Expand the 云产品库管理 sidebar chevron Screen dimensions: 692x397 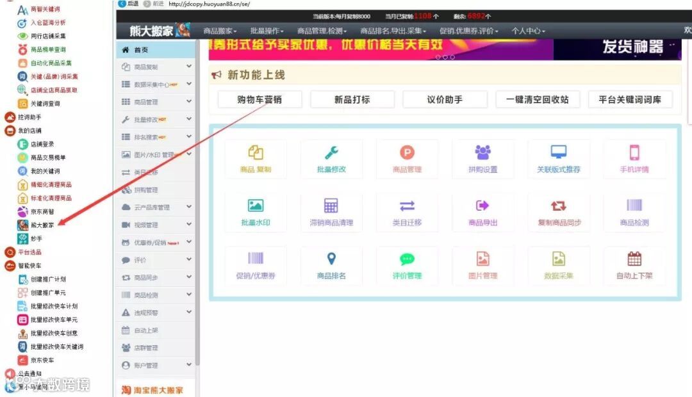189,206
